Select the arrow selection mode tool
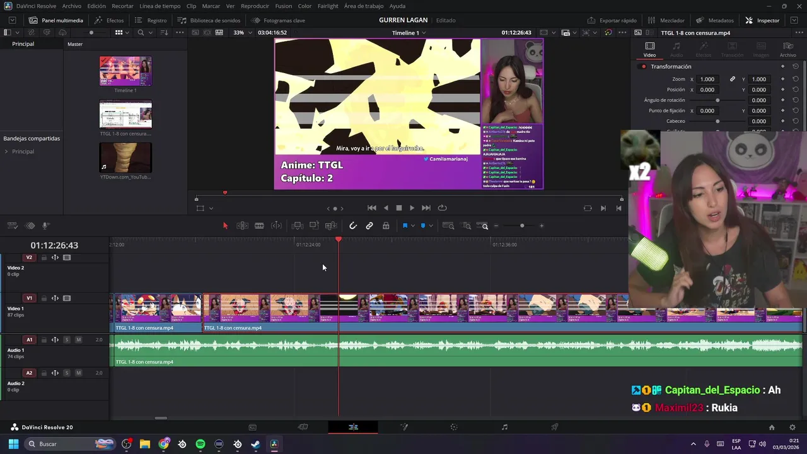The width and height of the screenshot is (807, 454). [x=225, y=226]
